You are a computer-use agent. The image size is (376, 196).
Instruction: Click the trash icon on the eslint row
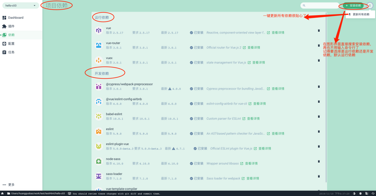click(319, 131)
